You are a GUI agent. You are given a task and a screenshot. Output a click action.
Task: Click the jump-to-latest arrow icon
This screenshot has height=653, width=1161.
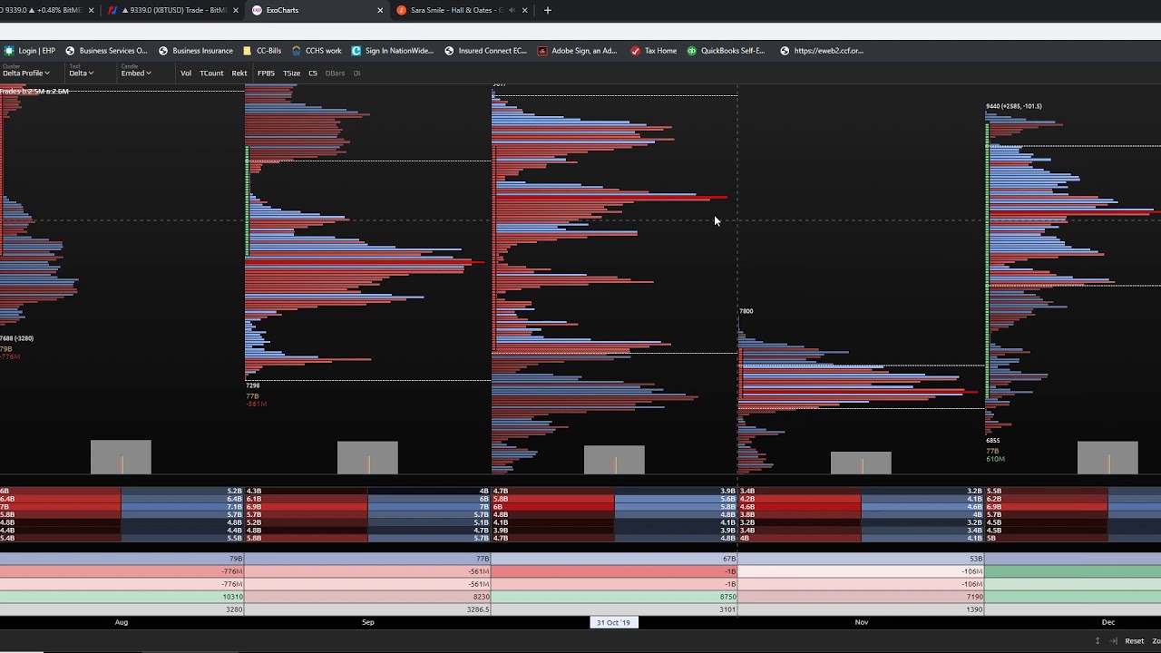(1114, 640)
